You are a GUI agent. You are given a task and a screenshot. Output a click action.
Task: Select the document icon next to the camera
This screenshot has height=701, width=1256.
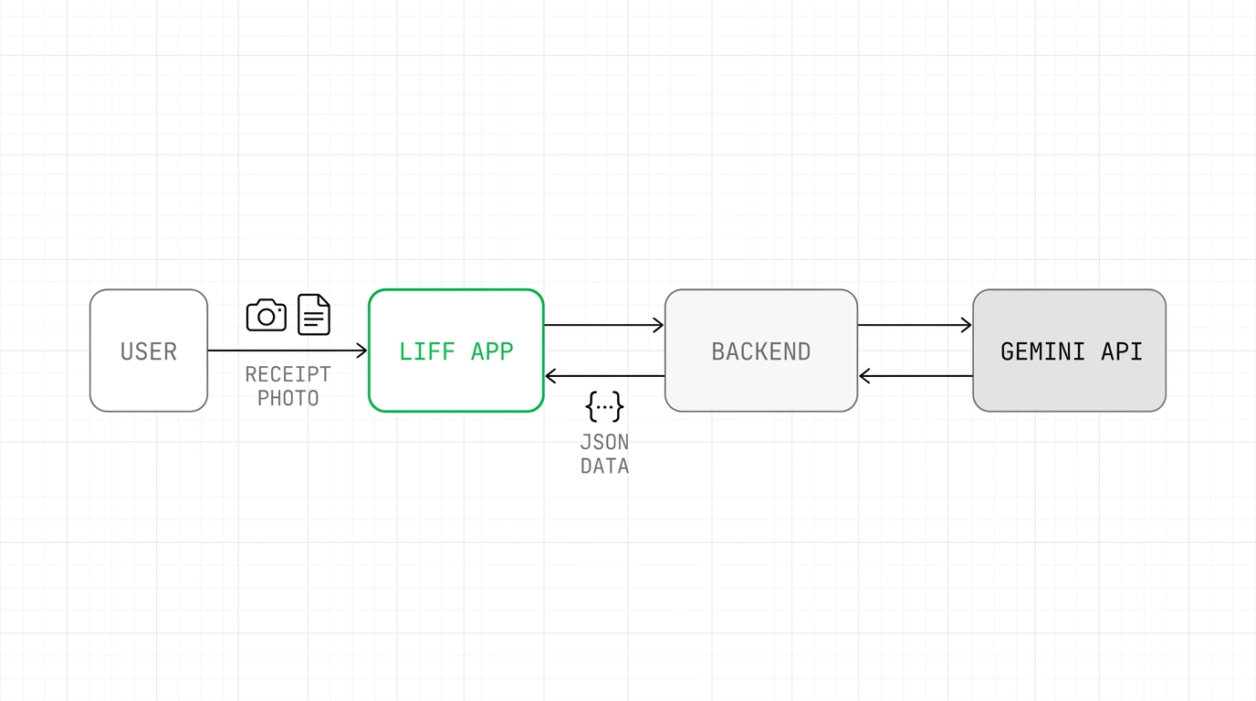(314, 315)
